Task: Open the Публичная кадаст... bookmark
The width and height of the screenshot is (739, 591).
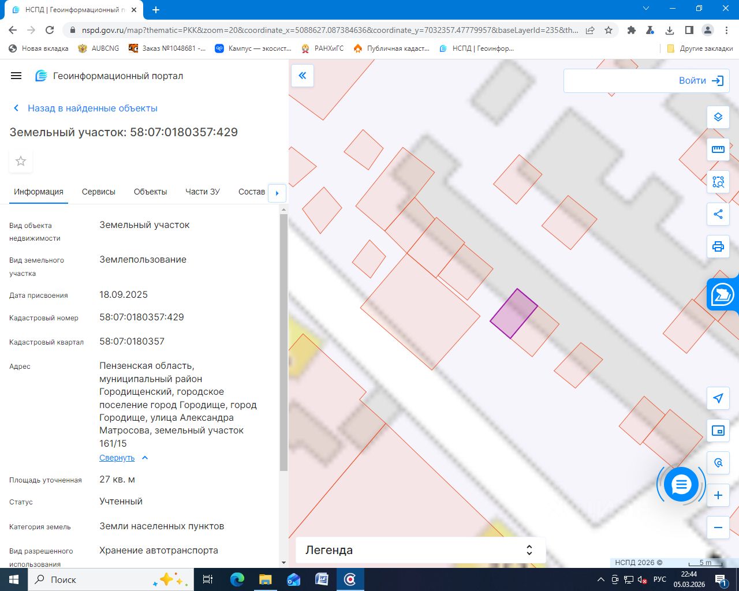Action: (391, 48)
